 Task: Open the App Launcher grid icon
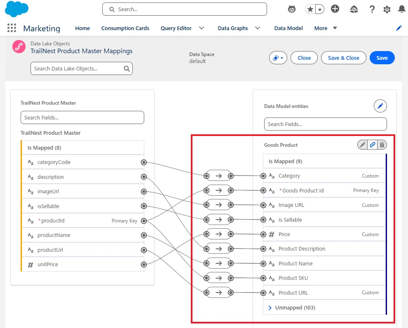12,28
